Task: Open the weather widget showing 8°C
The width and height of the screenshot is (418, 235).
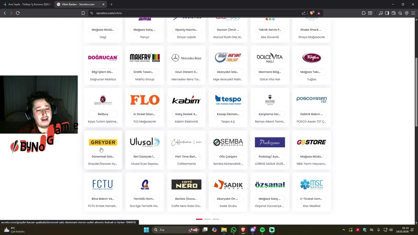Action: (14, 230)
